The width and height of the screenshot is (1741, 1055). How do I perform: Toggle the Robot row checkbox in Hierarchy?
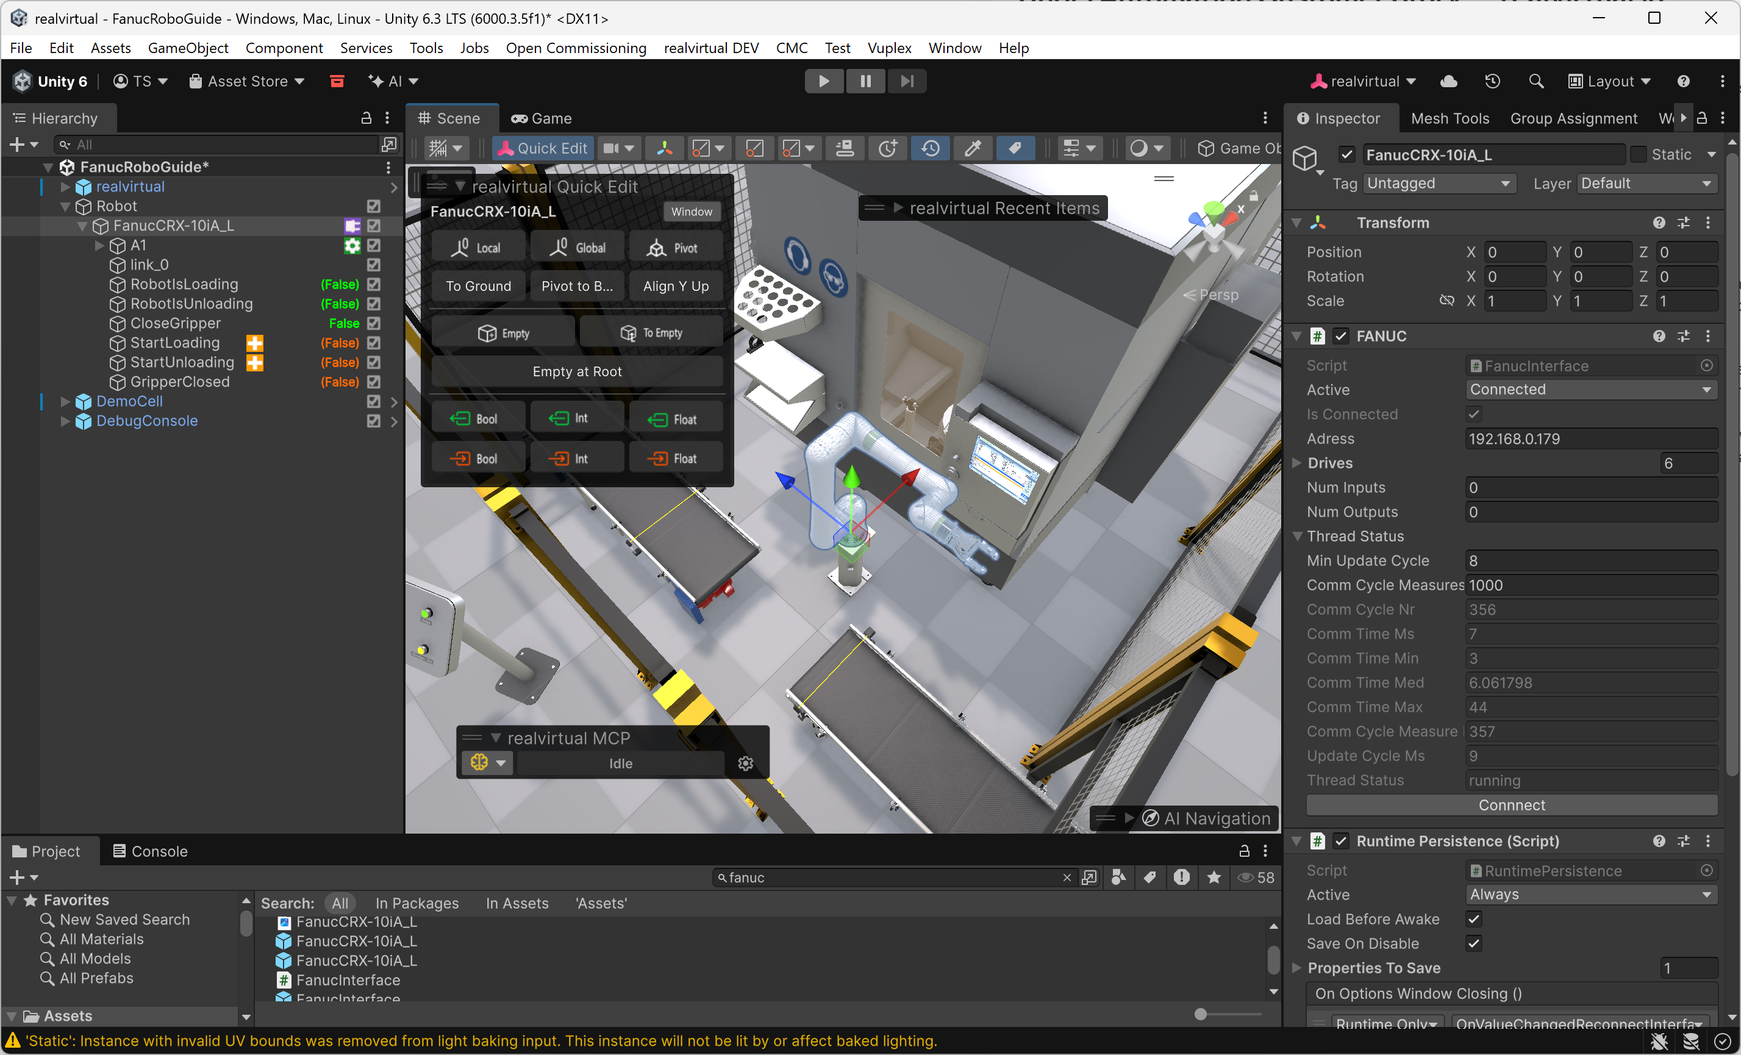click(374, 206)
